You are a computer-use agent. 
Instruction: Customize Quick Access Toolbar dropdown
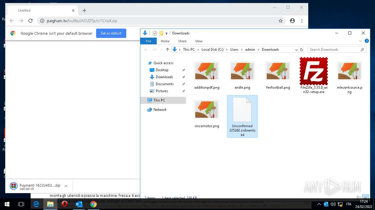166,33
